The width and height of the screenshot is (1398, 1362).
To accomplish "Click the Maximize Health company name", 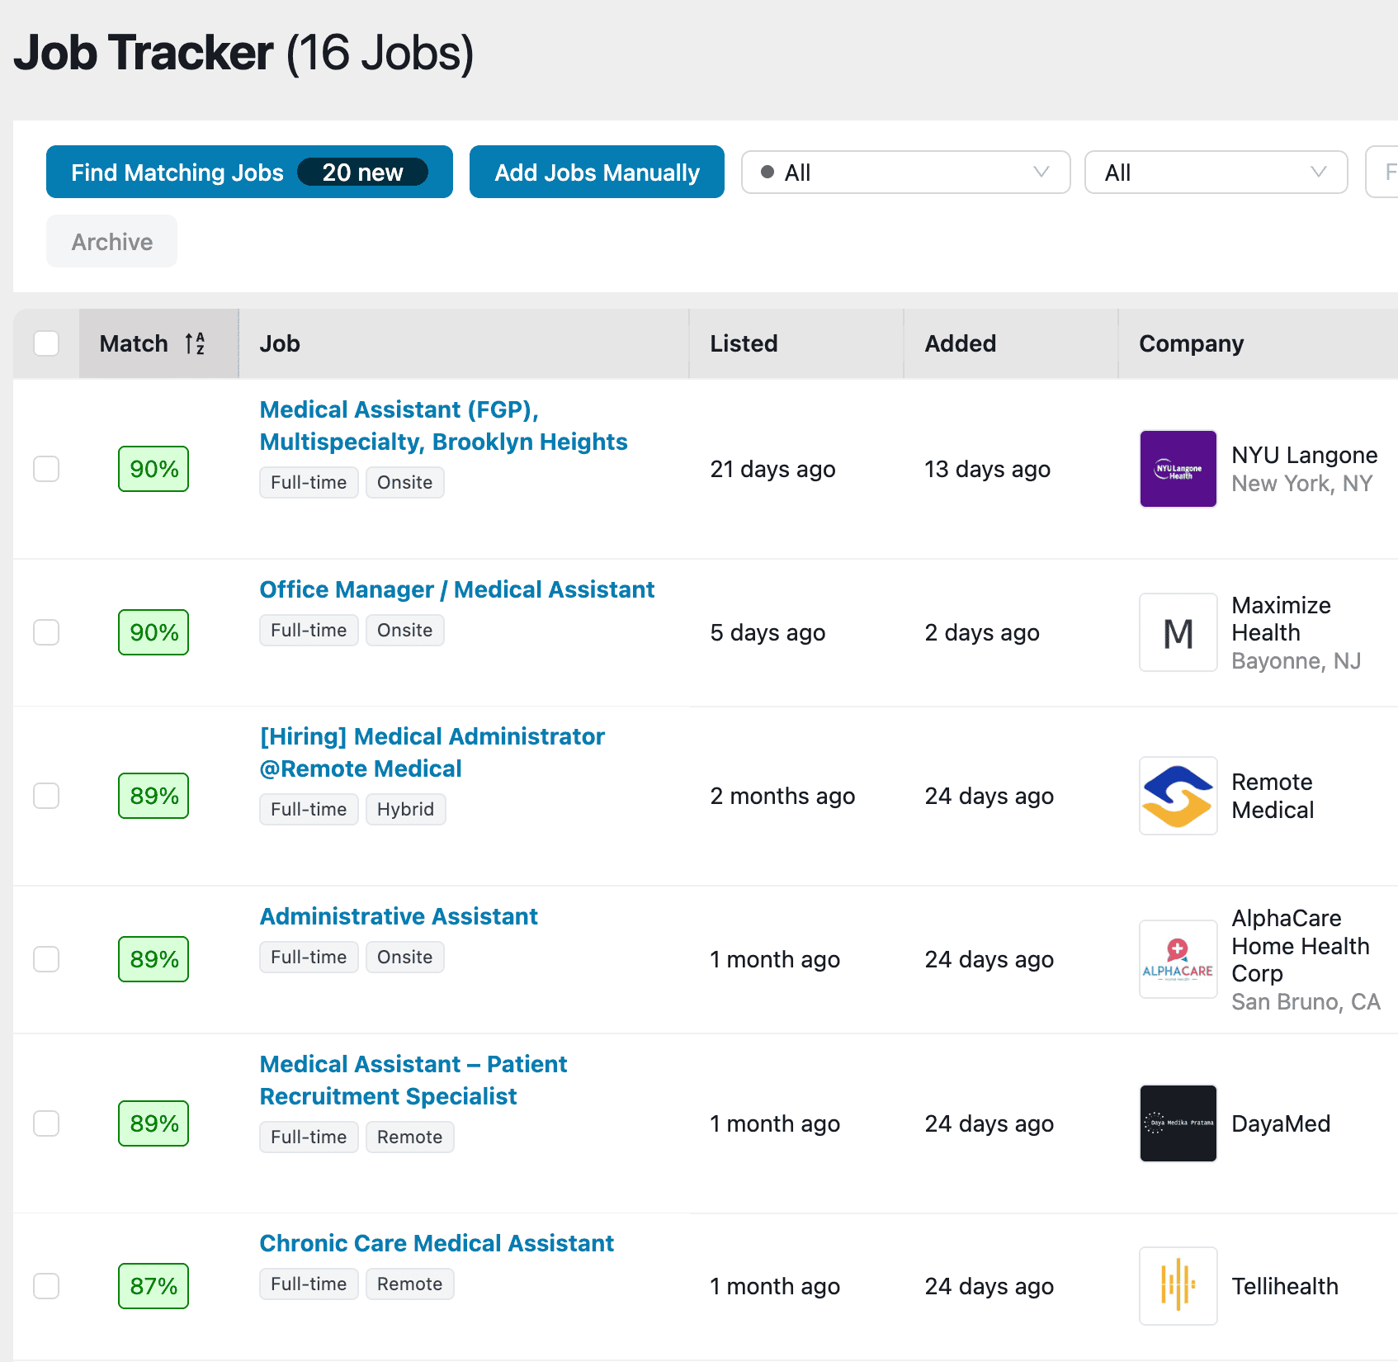I will (1281, 619).
